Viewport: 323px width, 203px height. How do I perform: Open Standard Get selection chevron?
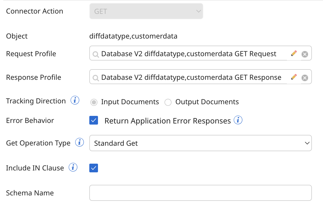307,143
